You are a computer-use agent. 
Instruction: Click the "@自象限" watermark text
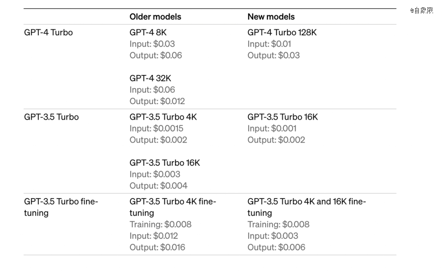[421, 11]
